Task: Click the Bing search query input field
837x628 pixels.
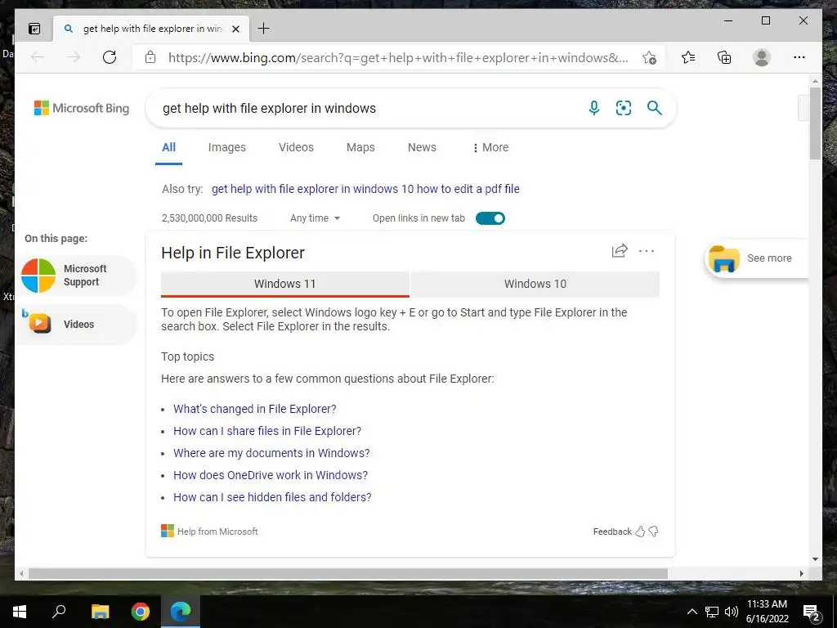Action: (369, 108)
